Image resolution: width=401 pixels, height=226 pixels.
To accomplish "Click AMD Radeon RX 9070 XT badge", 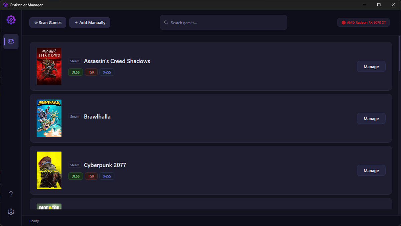I will tap(364, 22).
